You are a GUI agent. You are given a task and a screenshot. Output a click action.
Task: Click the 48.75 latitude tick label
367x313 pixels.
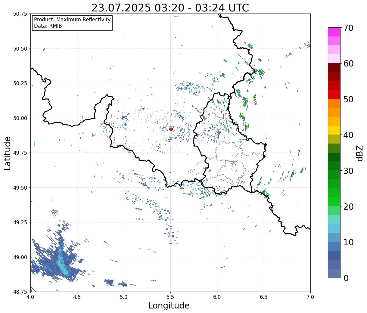[20, 292]
